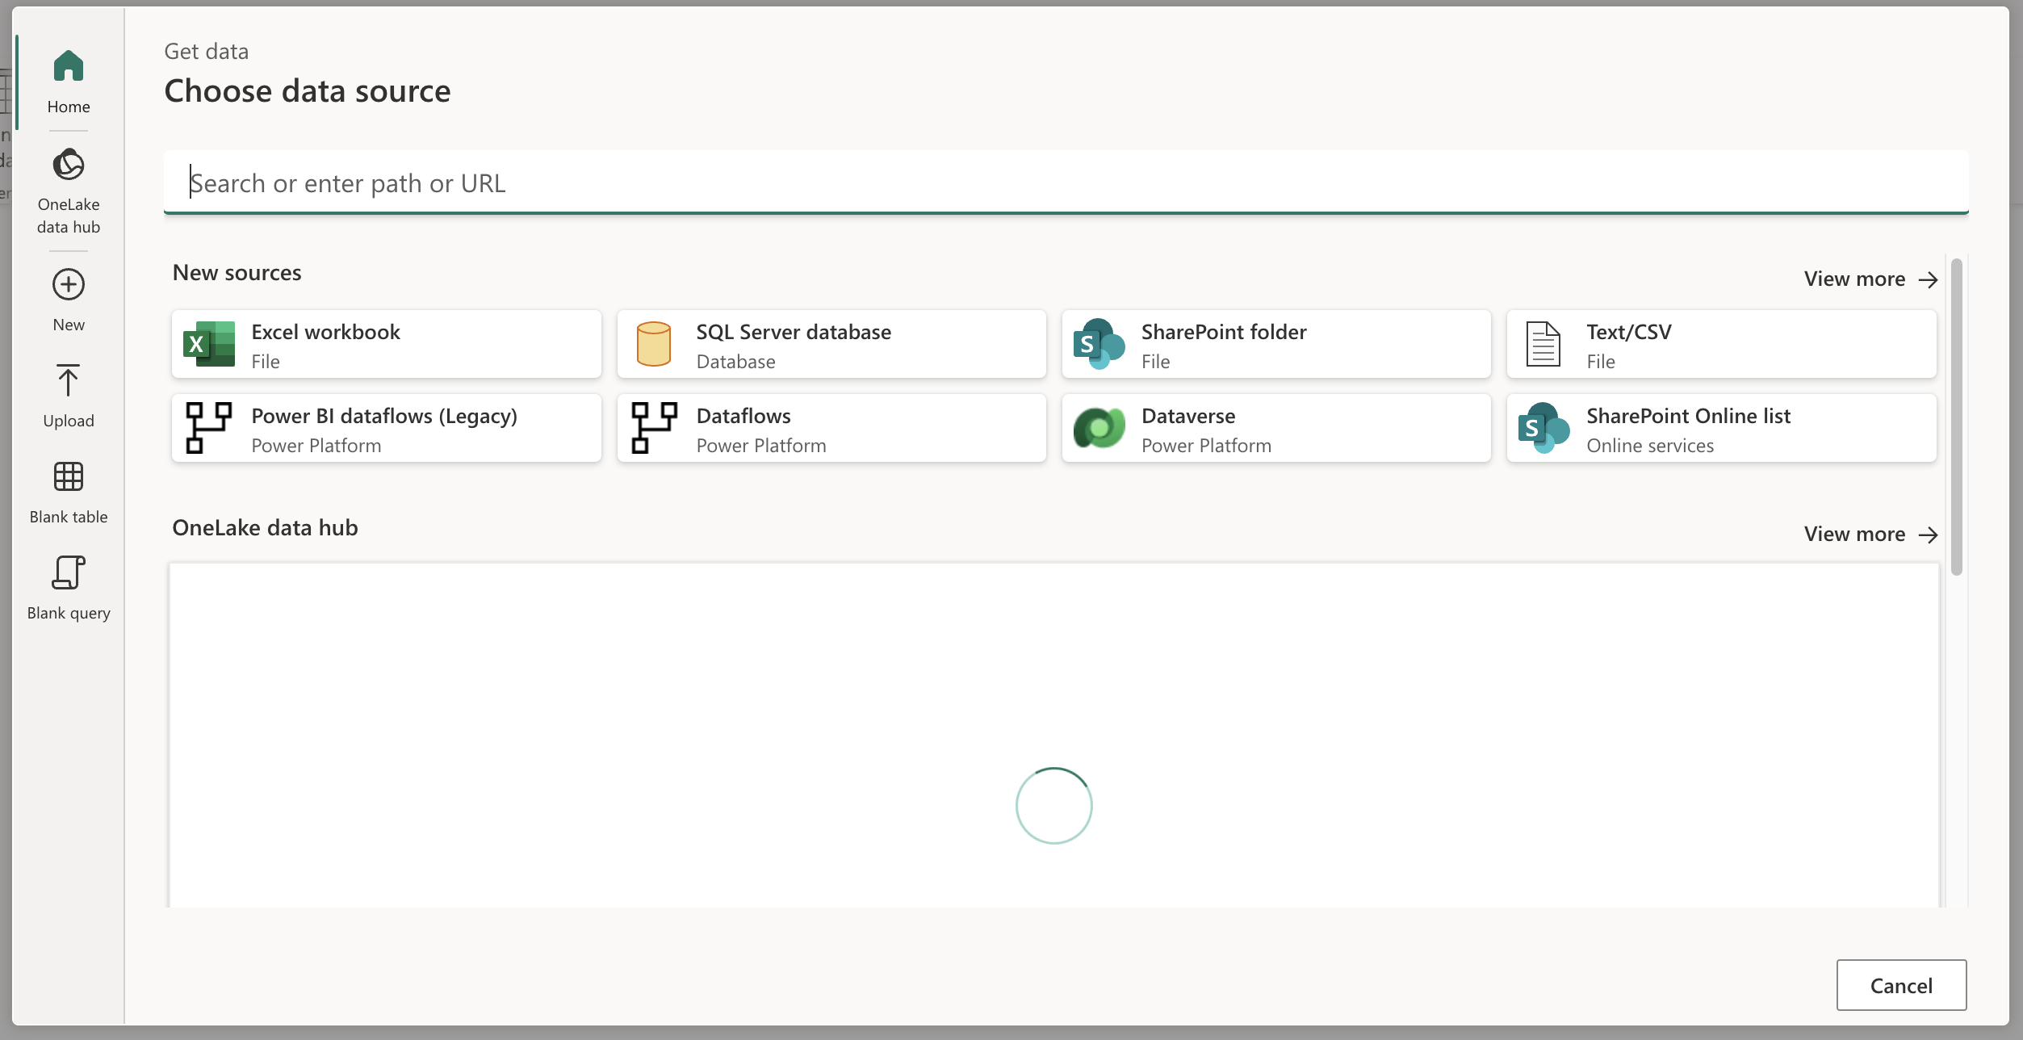Click the Dataverse green icon
The image size is (2023, 1040).
click(1099, 428)
